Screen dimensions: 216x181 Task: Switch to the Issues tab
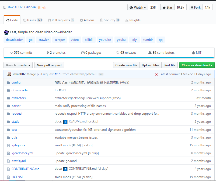pyautogui.click(x=33, y=20)
